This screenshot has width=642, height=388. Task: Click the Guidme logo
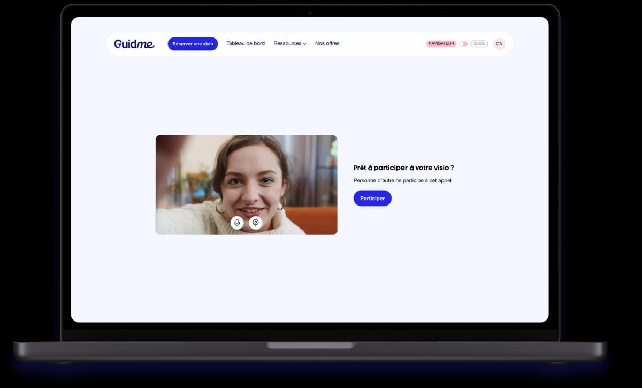coord(134,44)
